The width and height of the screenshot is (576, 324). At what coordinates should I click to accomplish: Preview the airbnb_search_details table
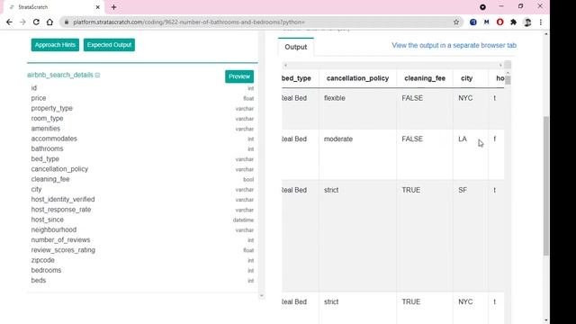[239, 76]
